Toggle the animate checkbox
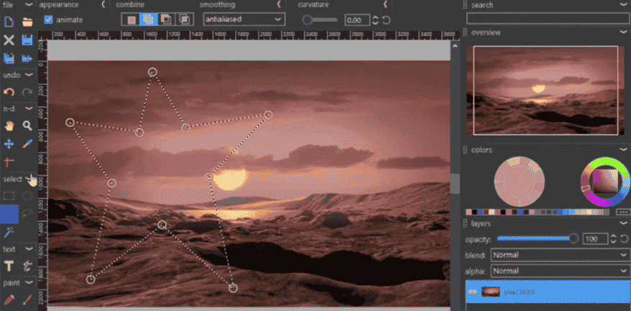This screenshot has height=311, width=631. click(48, 19)
